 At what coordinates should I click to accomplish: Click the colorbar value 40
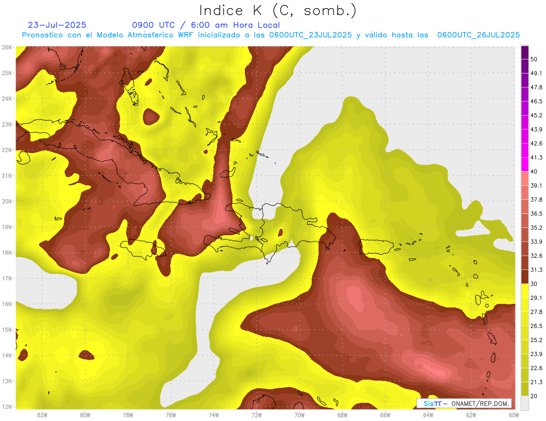tap(534, 171)
